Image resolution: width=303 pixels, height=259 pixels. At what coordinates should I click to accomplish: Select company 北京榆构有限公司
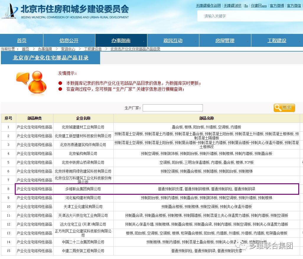pos(83,154)
